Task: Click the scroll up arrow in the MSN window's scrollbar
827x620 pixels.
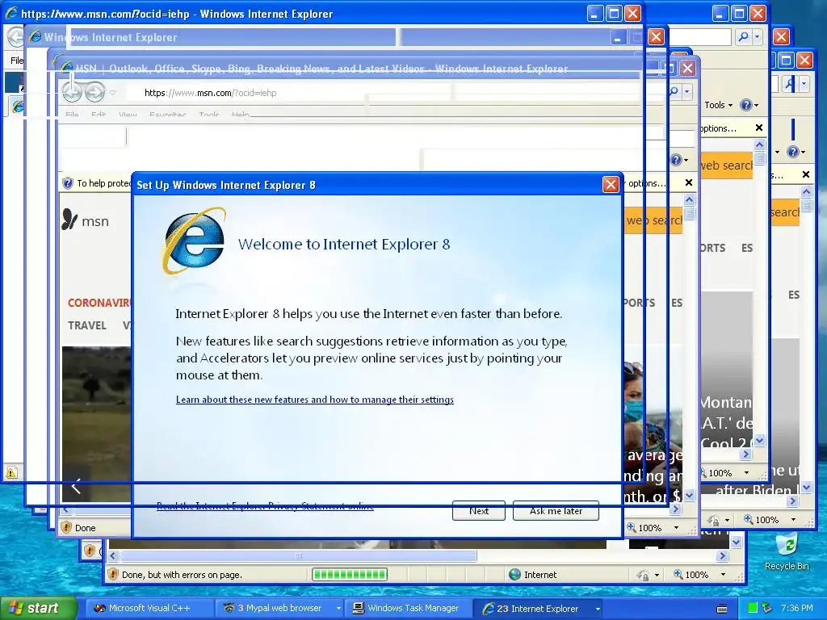Action: [689, 200]
